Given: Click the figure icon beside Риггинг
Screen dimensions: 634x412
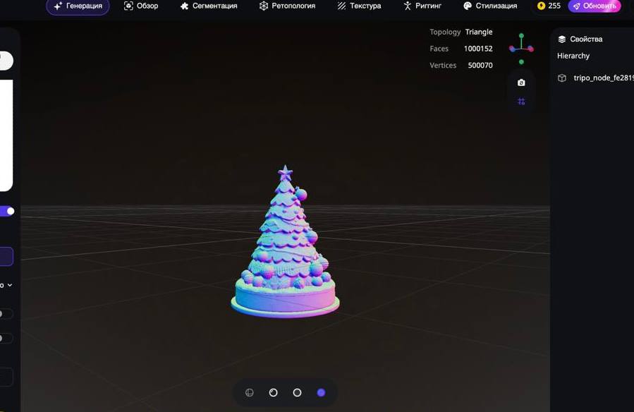Looking at the screenshot, I should 407,6.
